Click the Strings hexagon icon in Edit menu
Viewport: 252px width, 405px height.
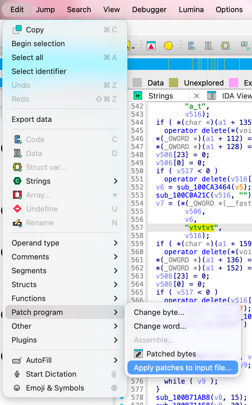(x=17, y=181)
